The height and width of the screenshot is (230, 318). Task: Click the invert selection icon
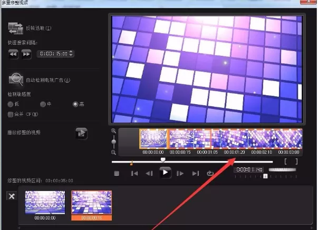(15, 28)
